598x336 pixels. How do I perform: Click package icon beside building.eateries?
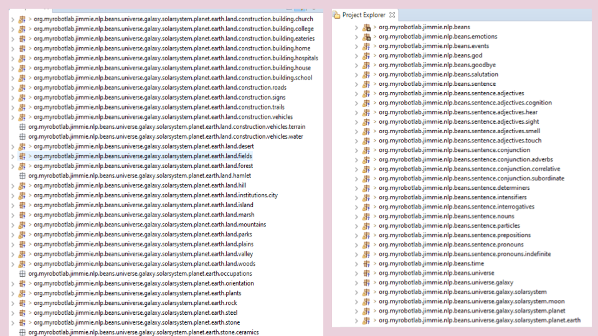22,39
